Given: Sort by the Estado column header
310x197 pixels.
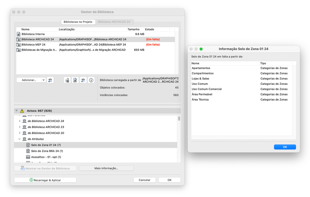Looking at the screenshot, I should [157, 29].
